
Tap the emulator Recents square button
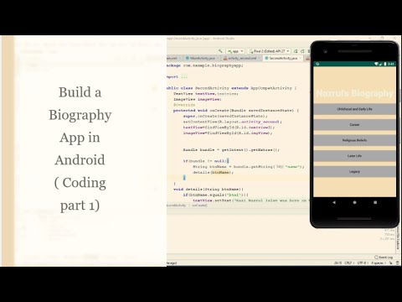(x=375, y=202)
